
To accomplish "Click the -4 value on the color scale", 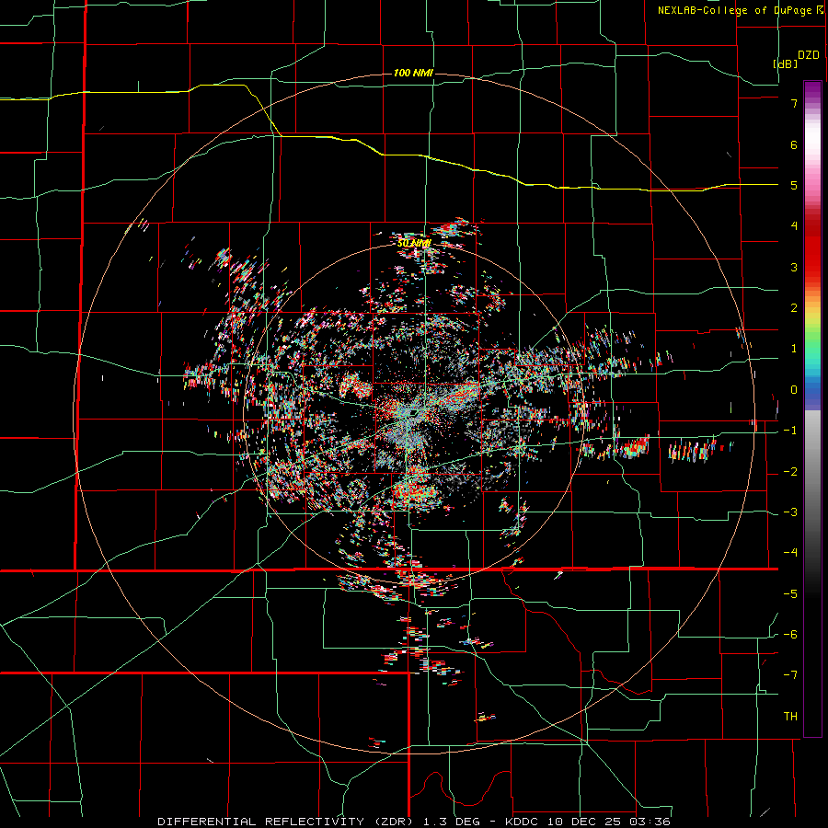I will [x=790, y=553].
